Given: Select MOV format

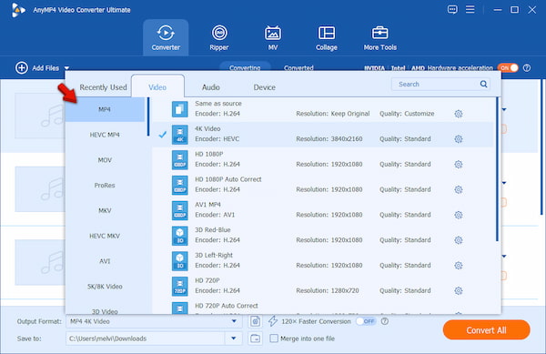Looking at the screenshot, I should point(105,160).
